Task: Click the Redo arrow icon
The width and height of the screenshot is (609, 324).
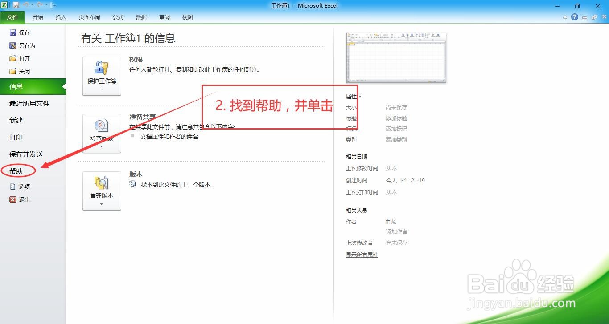Action: (39, 5)
